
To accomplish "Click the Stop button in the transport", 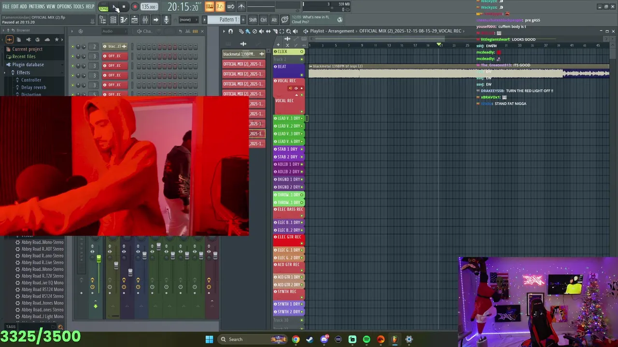I will tap(124, 7).
